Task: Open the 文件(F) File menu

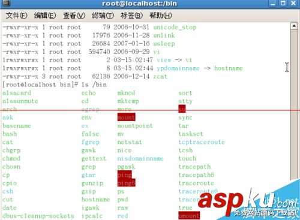Action: click(x=16, y=16)
